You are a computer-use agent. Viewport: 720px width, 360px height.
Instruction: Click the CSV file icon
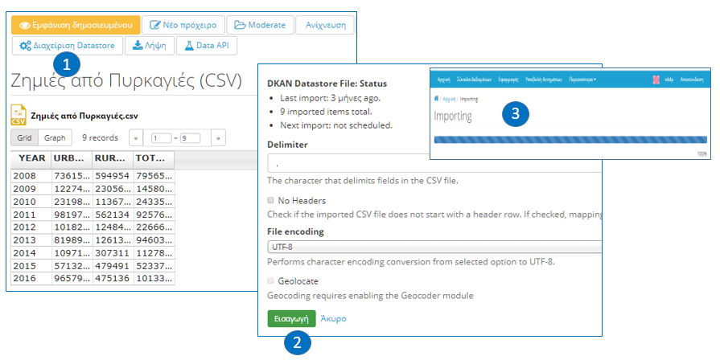pos(18,115)
